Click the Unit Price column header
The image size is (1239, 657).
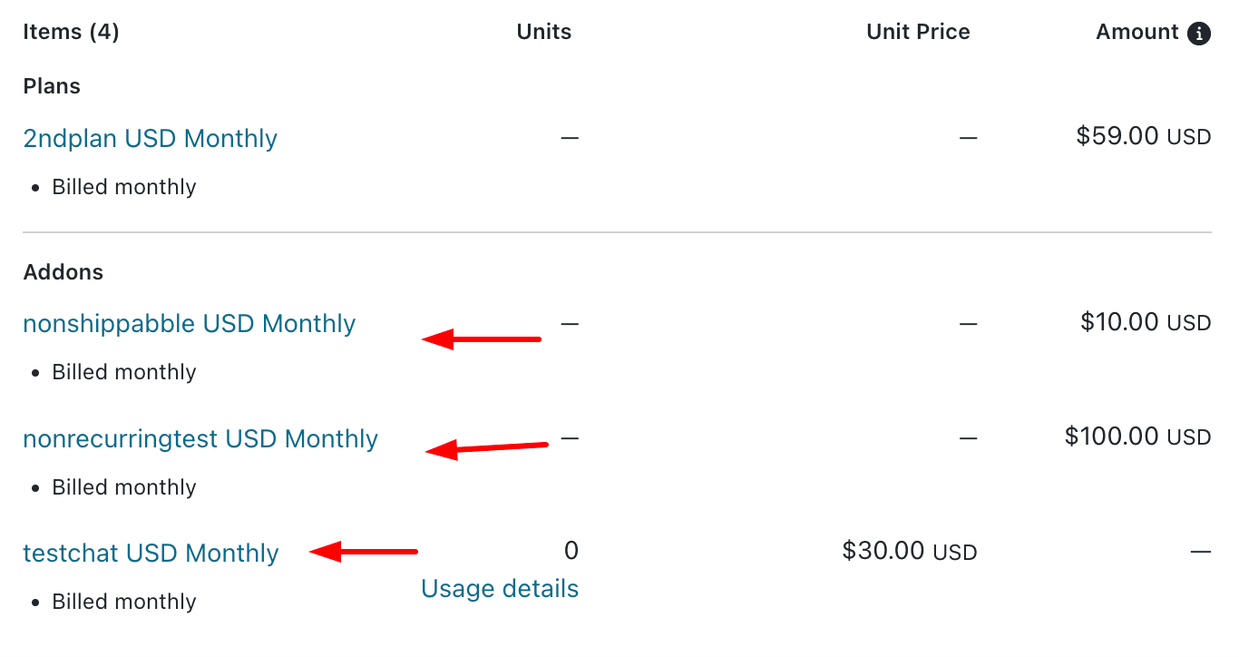918,33
